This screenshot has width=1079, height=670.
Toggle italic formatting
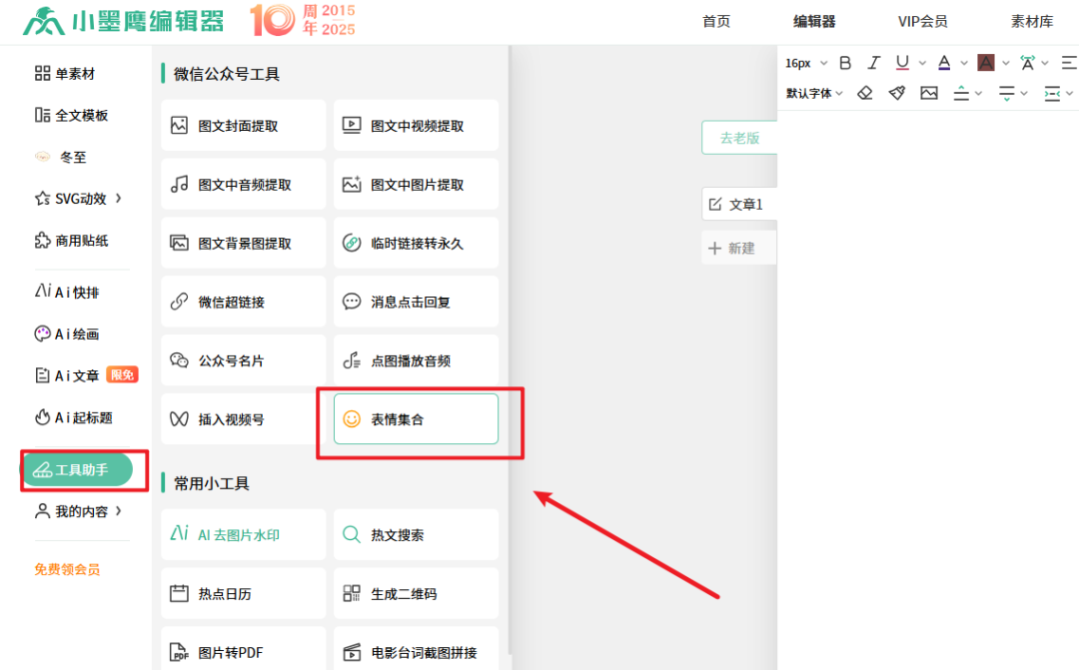(872, 62)
